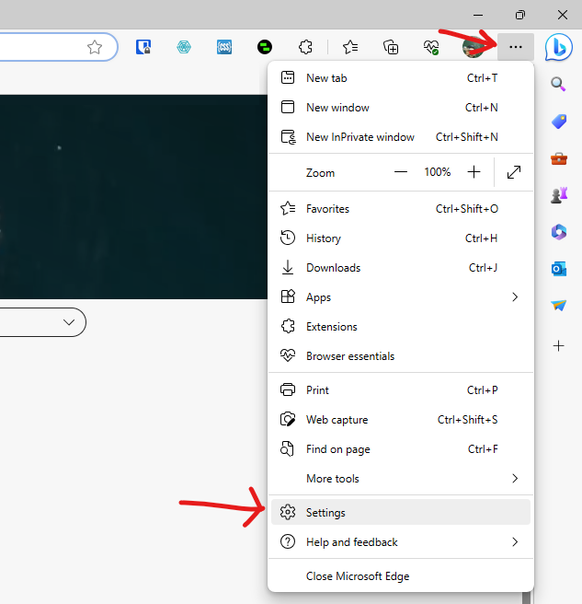The image size is (582, 604).
Task: Click the teal spiderweb extension icon
Action: click(184, 47)
